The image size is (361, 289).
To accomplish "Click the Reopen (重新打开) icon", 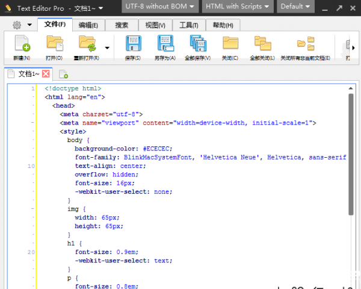I will pos(87,45).
